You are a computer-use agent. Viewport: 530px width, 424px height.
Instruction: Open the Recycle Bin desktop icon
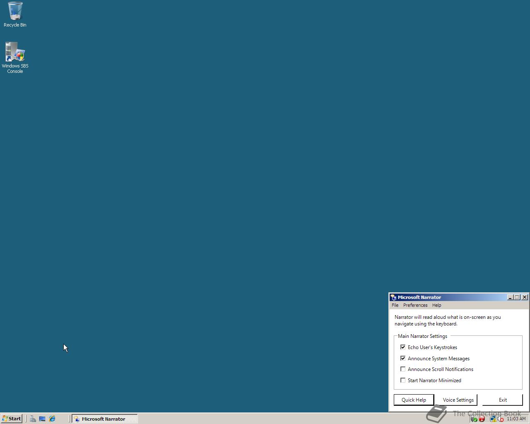(x=15, y=14)
